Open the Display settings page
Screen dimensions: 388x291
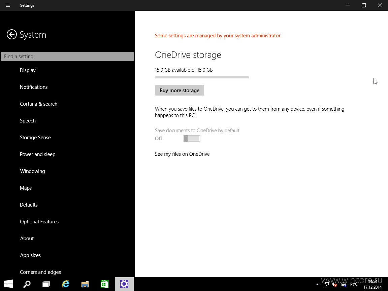[28, 70]
